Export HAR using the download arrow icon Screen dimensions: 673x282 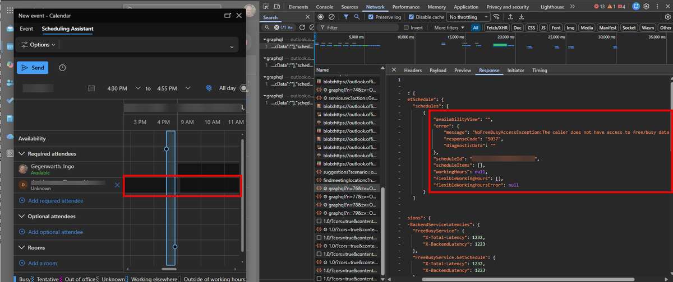coord(522,17)
